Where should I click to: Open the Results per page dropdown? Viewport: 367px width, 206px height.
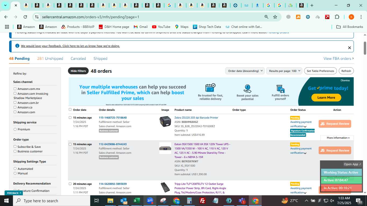[x=284, y=71]
